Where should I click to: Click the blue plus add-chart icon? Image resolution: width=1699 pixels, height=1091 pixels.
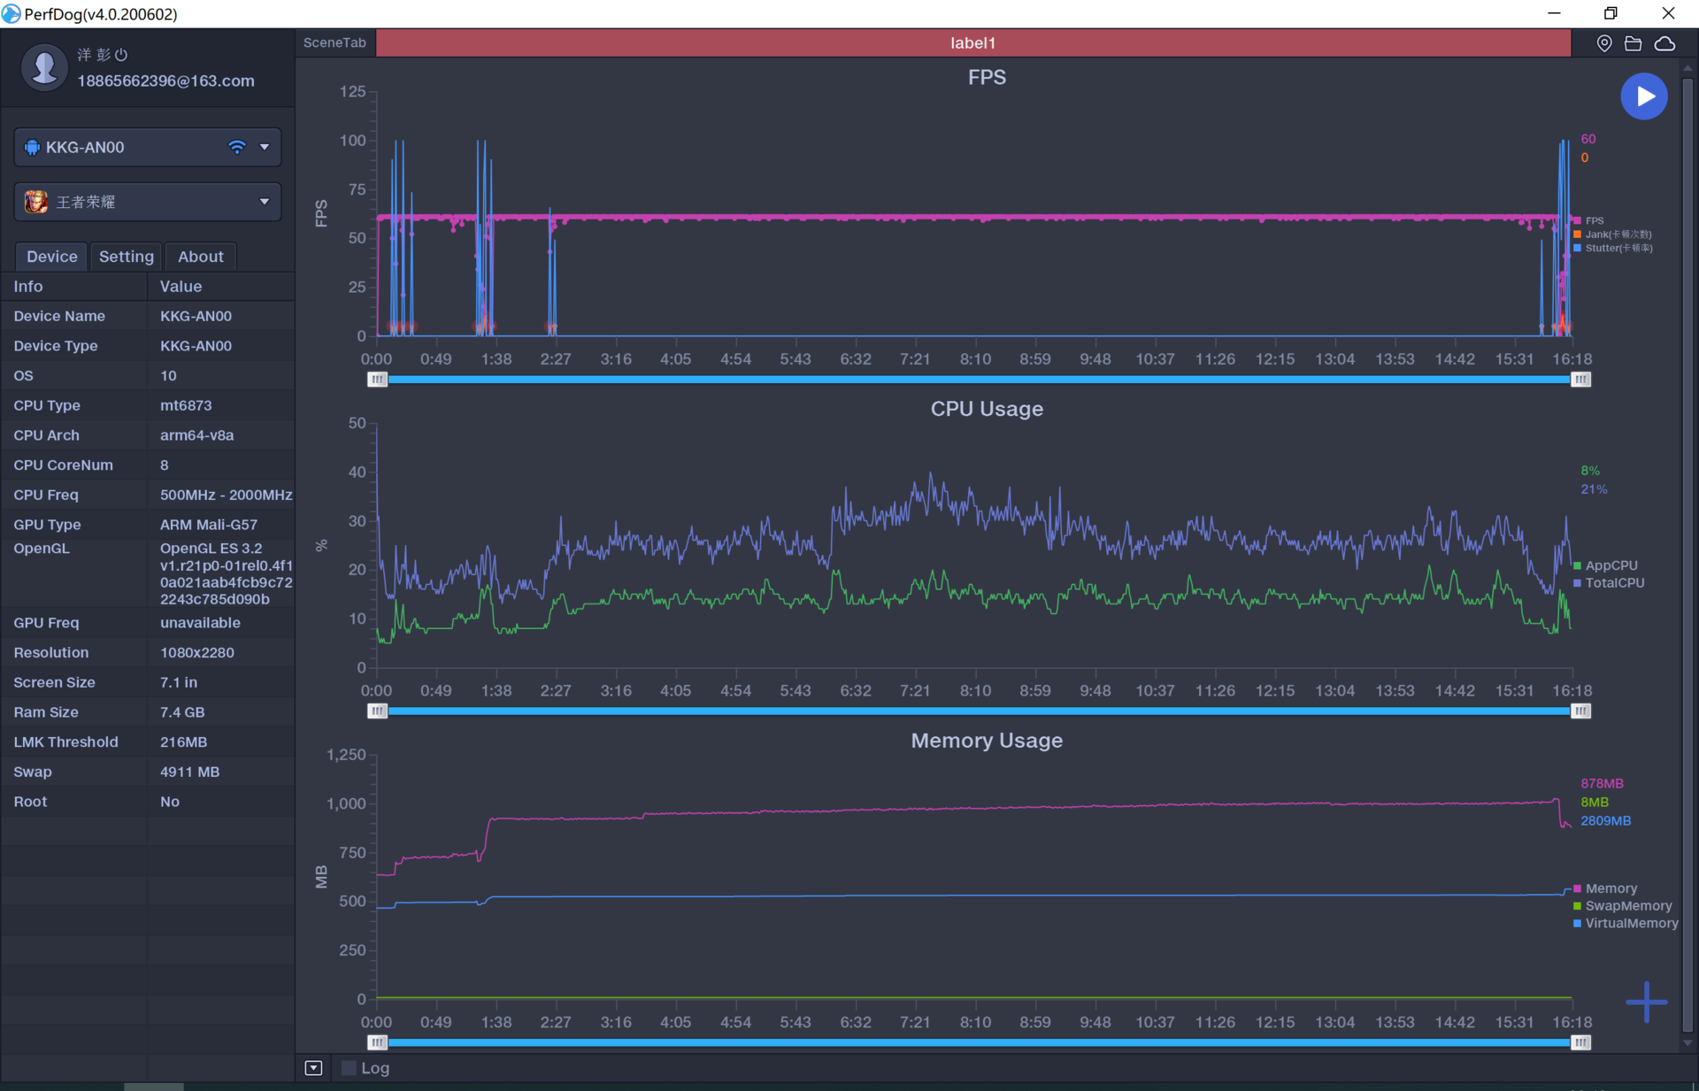point(1646,1002)
